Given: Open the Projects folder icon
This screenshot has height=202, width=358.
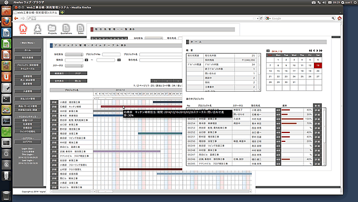Looking at the screenshot, I should (52, 29).
